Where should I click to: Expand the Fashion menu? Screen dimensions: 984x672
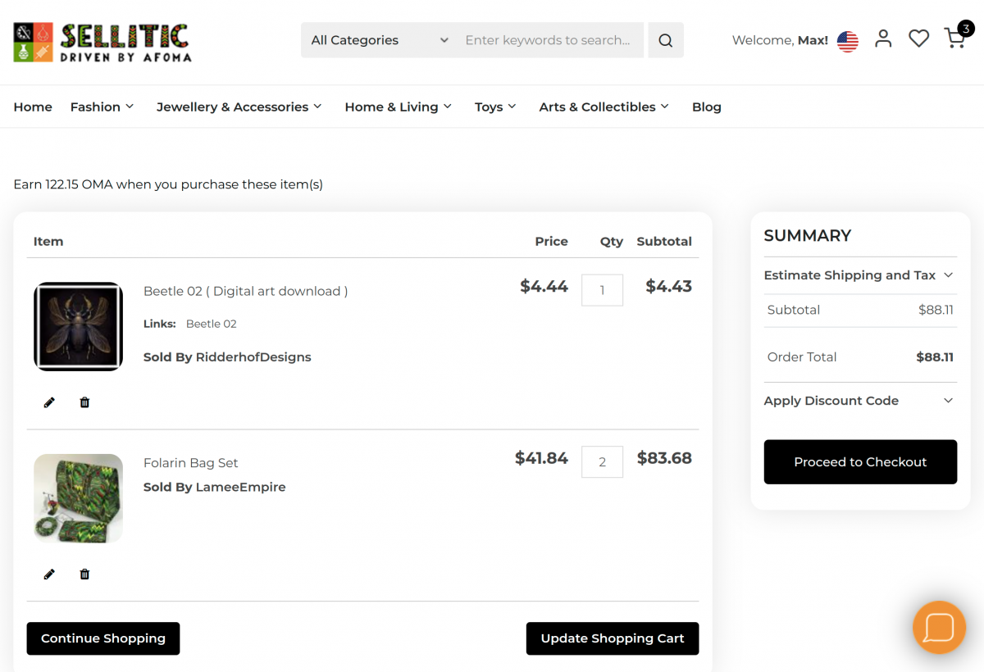click(102, 107)
